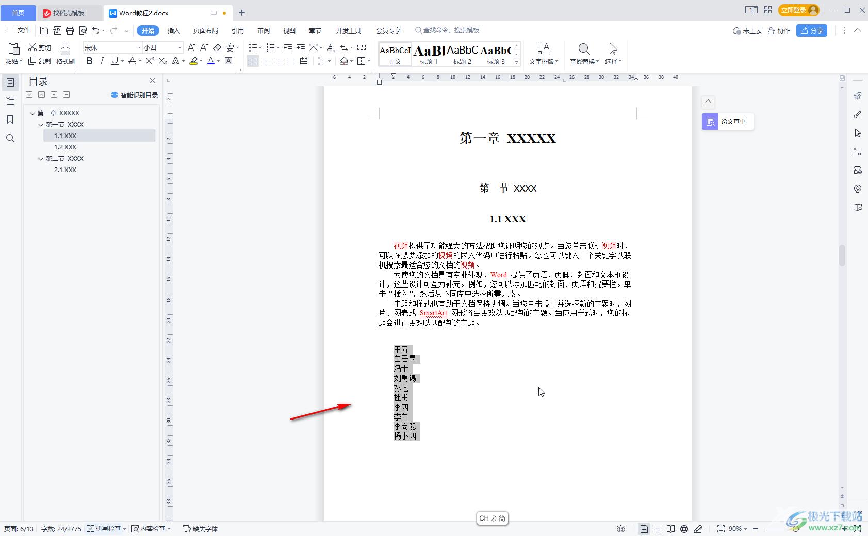This screenshot has height=536, width=868.
Task: Toggle Center paragraph alignment
Action: pos(266,61)
